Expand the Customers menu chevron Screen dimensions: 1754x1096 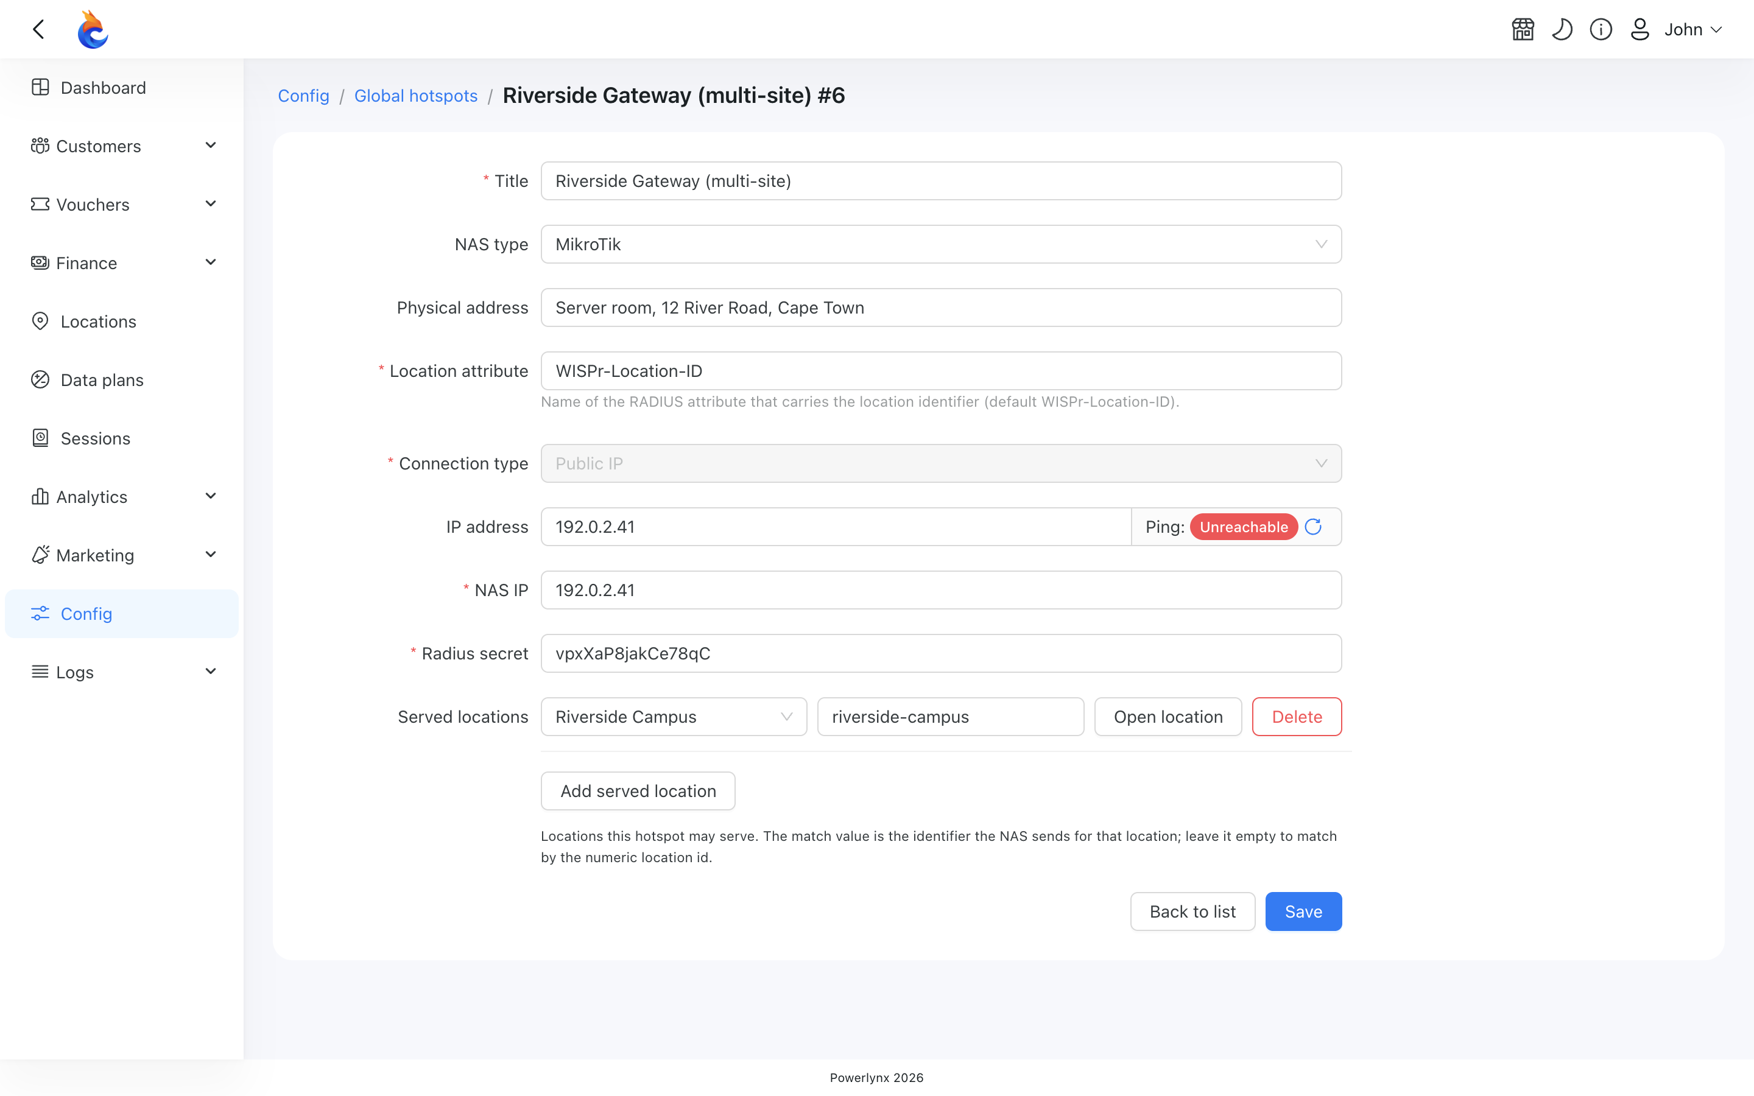tap(211, 146)
